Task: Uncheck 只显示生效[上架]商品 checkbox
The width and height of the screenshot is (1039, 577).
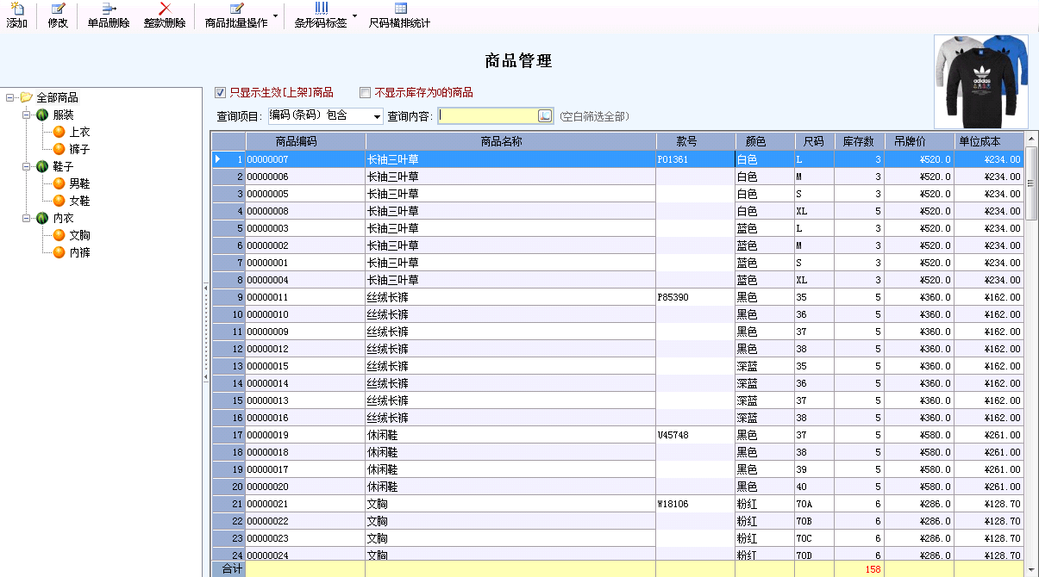Action: pyautogui.click(x=220, y=93)
